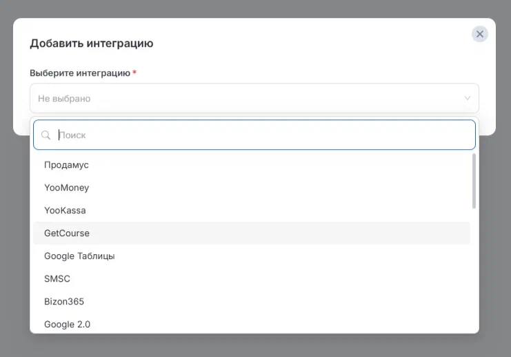The width and height of the screenshot is (511, 357).
Task: Pick the Bizon365 integration
Action: [252, 302]
